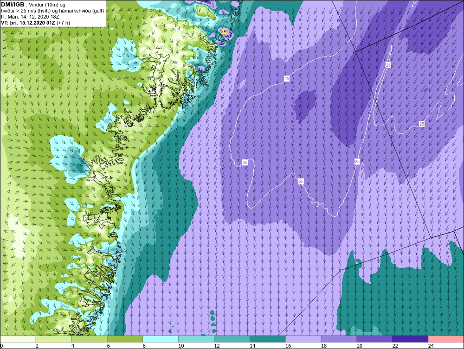Click the '18' label on the colour scale
Image resolution: width=464 pixels, height=349 pixels.
[x=324, y=346]
